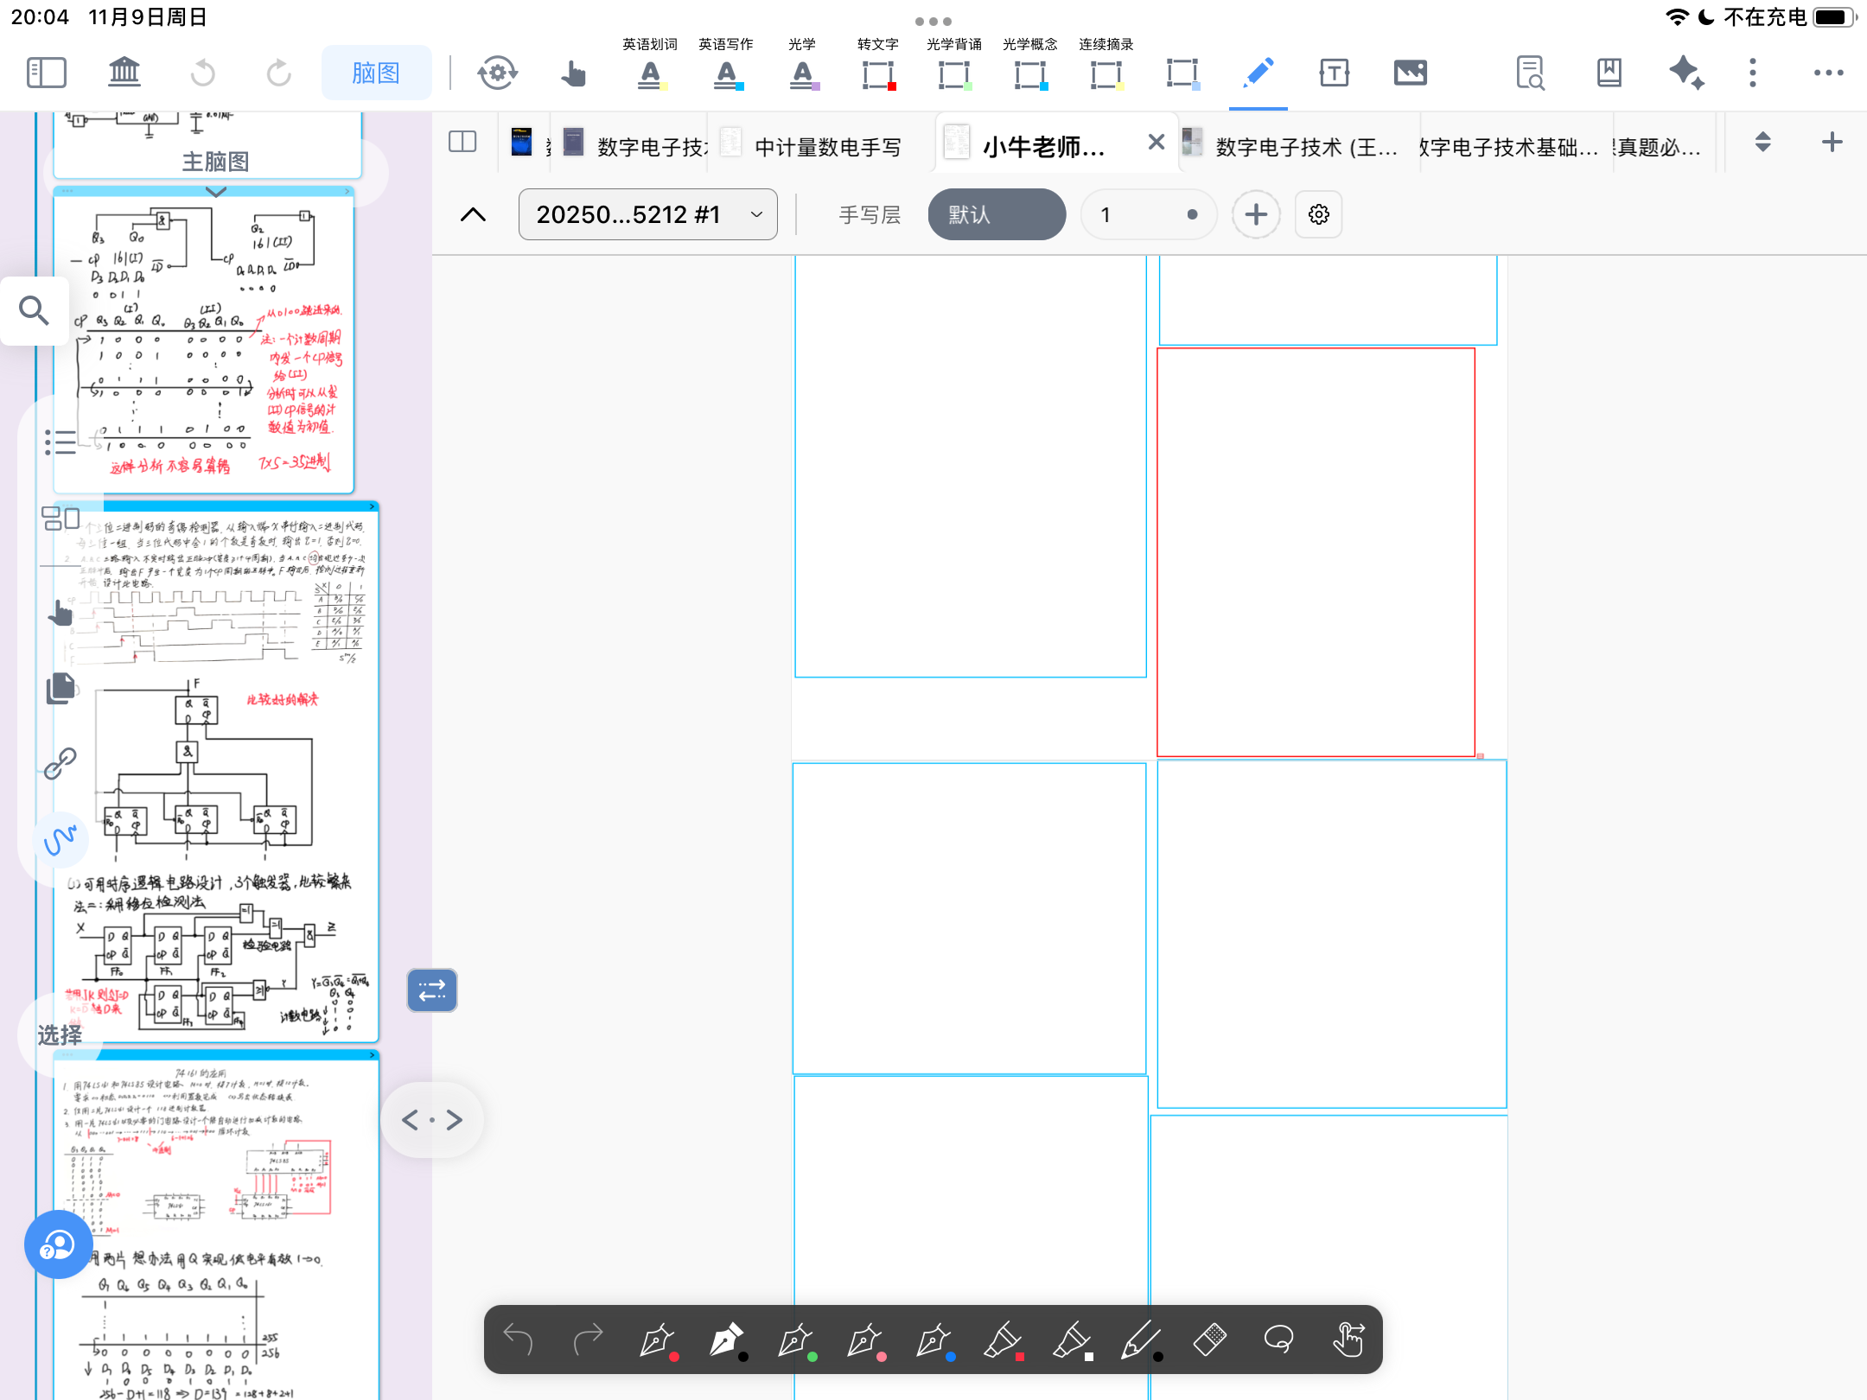
Task: Add a new handwriting layer
Action: (x=1256, y=214)
